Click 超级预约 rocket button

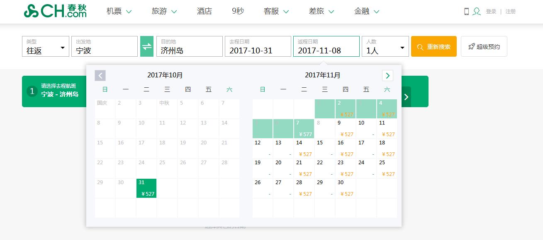(x=484, y=46)
